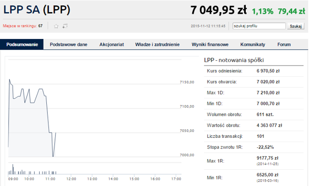
Task: Click the LPP SA (LPP) title
Action: 37,10
